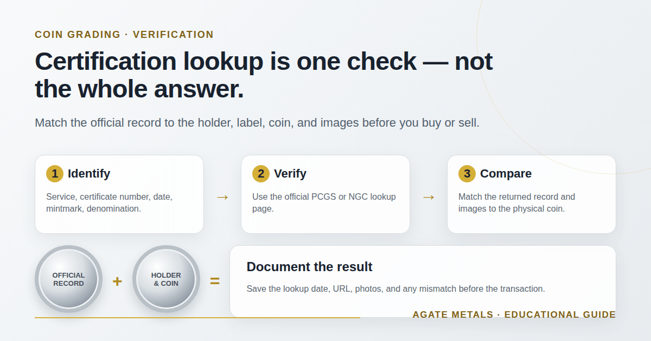This screenshot has height=341, width=651.
Task: Click 'Use the official PCGS or NGC lookup' text
Action: [324, 202]
